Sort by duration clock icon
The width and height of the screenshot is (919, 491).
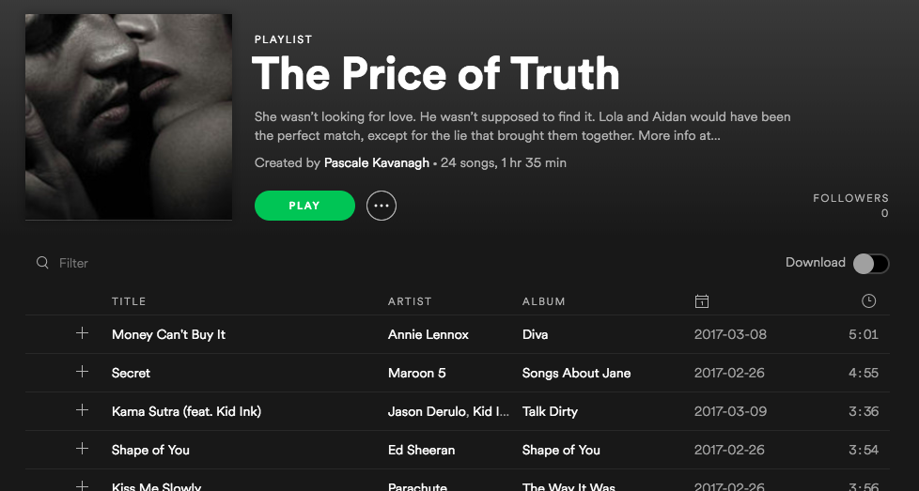point(868,301)
